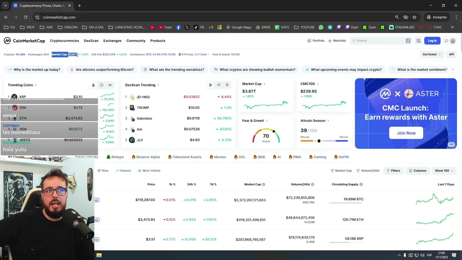Screen dimensions: 462x260
Task: Open the Columns button
Action: click(x=418, y=170)
